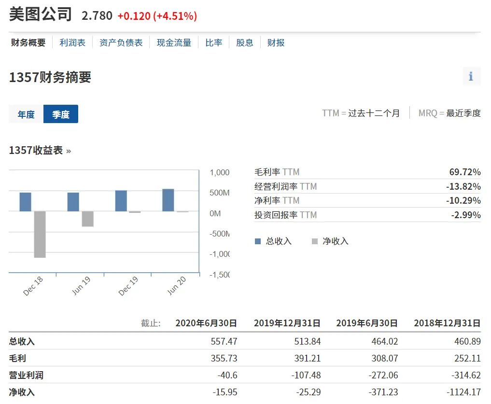The width and height of the screenshot is (491, 404).
Task: Click the 2019年12月31日 column header
Action: [287, 323]
